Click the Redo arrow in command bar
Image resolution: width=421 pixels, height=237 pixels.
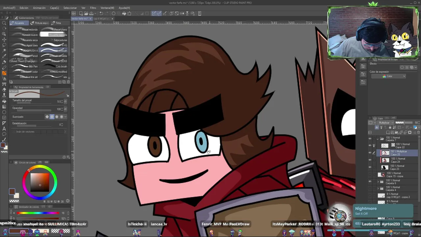[x=107, y=13]
